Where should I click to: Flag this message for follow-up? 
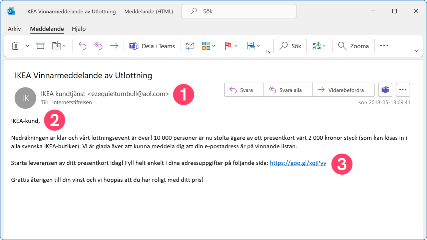tap(228, 46)
